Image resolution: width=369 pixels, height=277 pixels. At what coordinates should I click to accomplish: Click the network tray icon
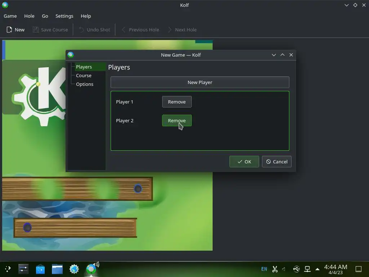coord(307,269)
